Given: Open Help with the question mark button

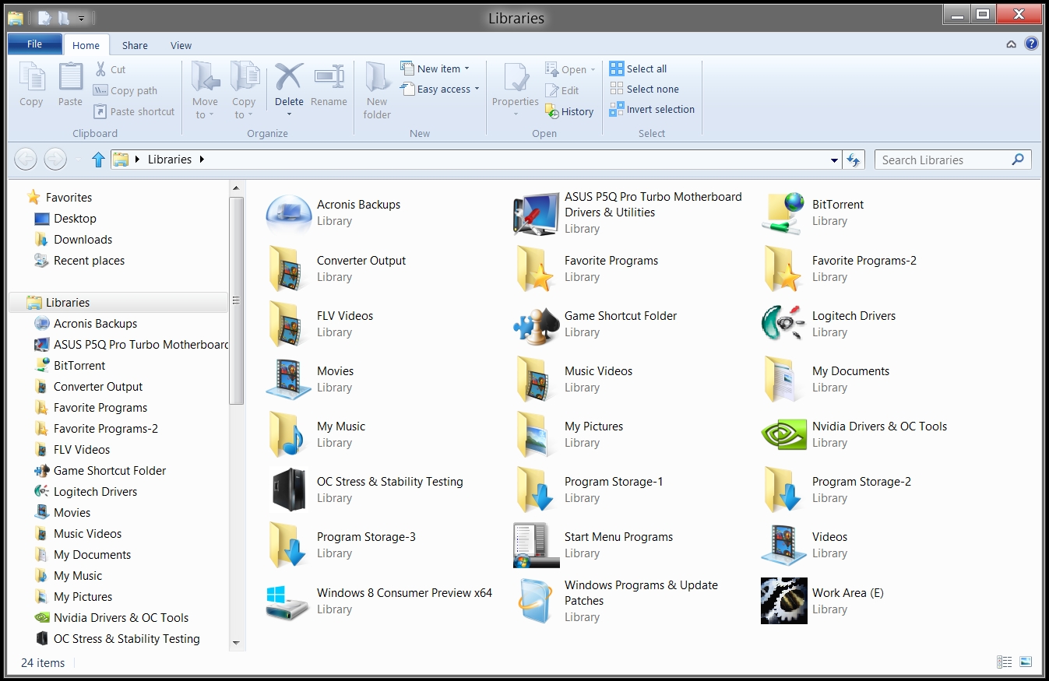Looking at the screenshot, I should pos(1032,44).
